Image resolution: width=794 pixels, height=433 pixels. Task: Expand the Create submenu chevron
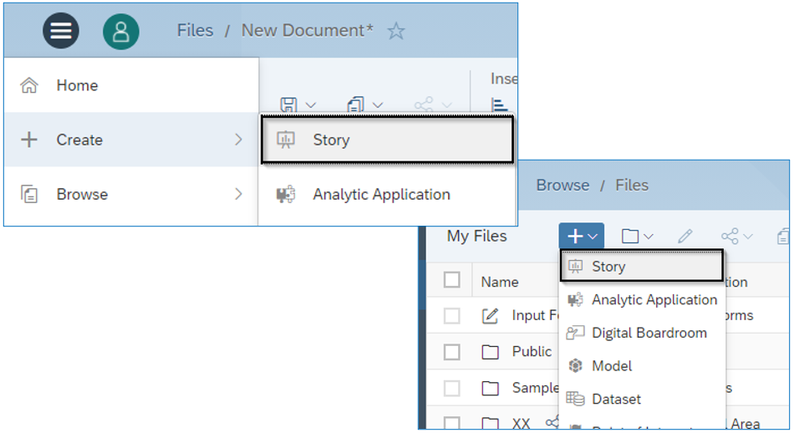238,140
